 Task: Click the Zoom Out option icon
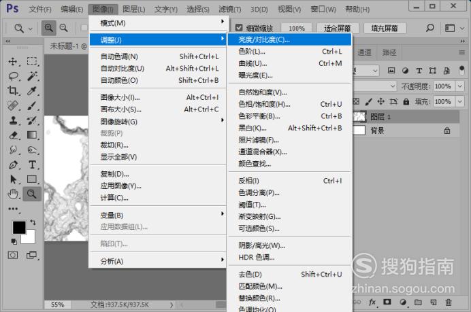pyautogui.click(x=64, y=28)
